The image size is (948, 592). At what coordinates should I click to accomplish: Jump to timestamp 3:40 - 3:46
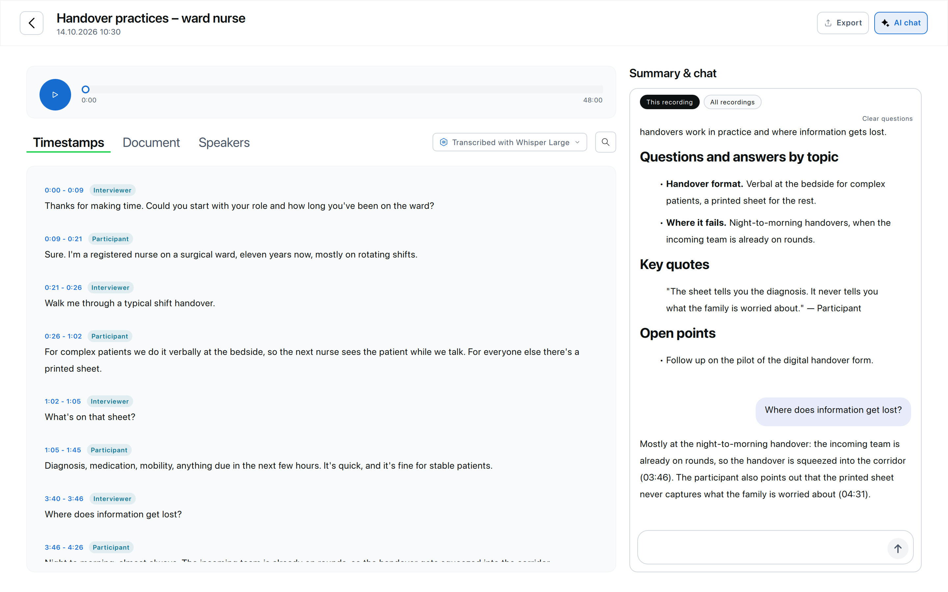click(x=64, y=499)
